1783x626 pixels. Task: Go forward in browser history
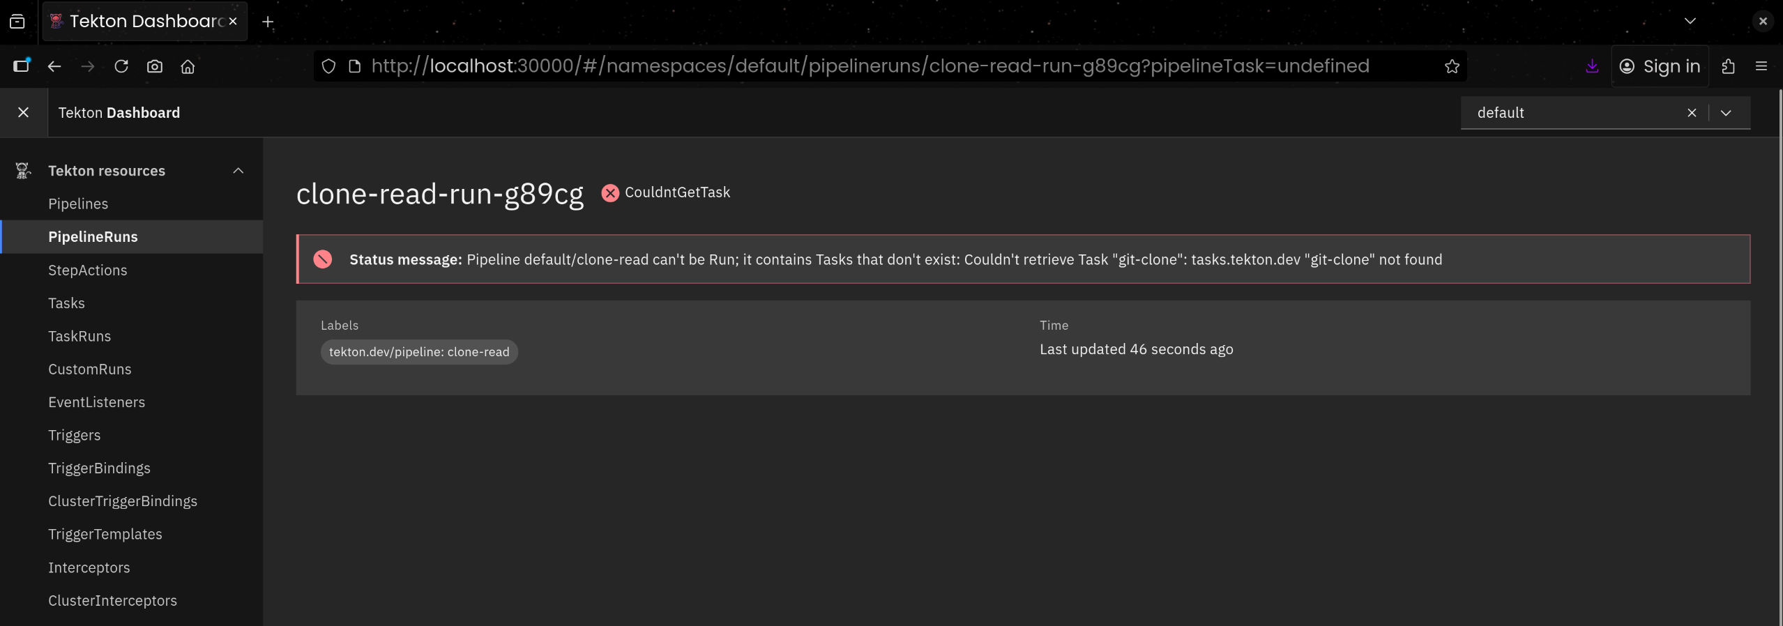tap(88, 66)
